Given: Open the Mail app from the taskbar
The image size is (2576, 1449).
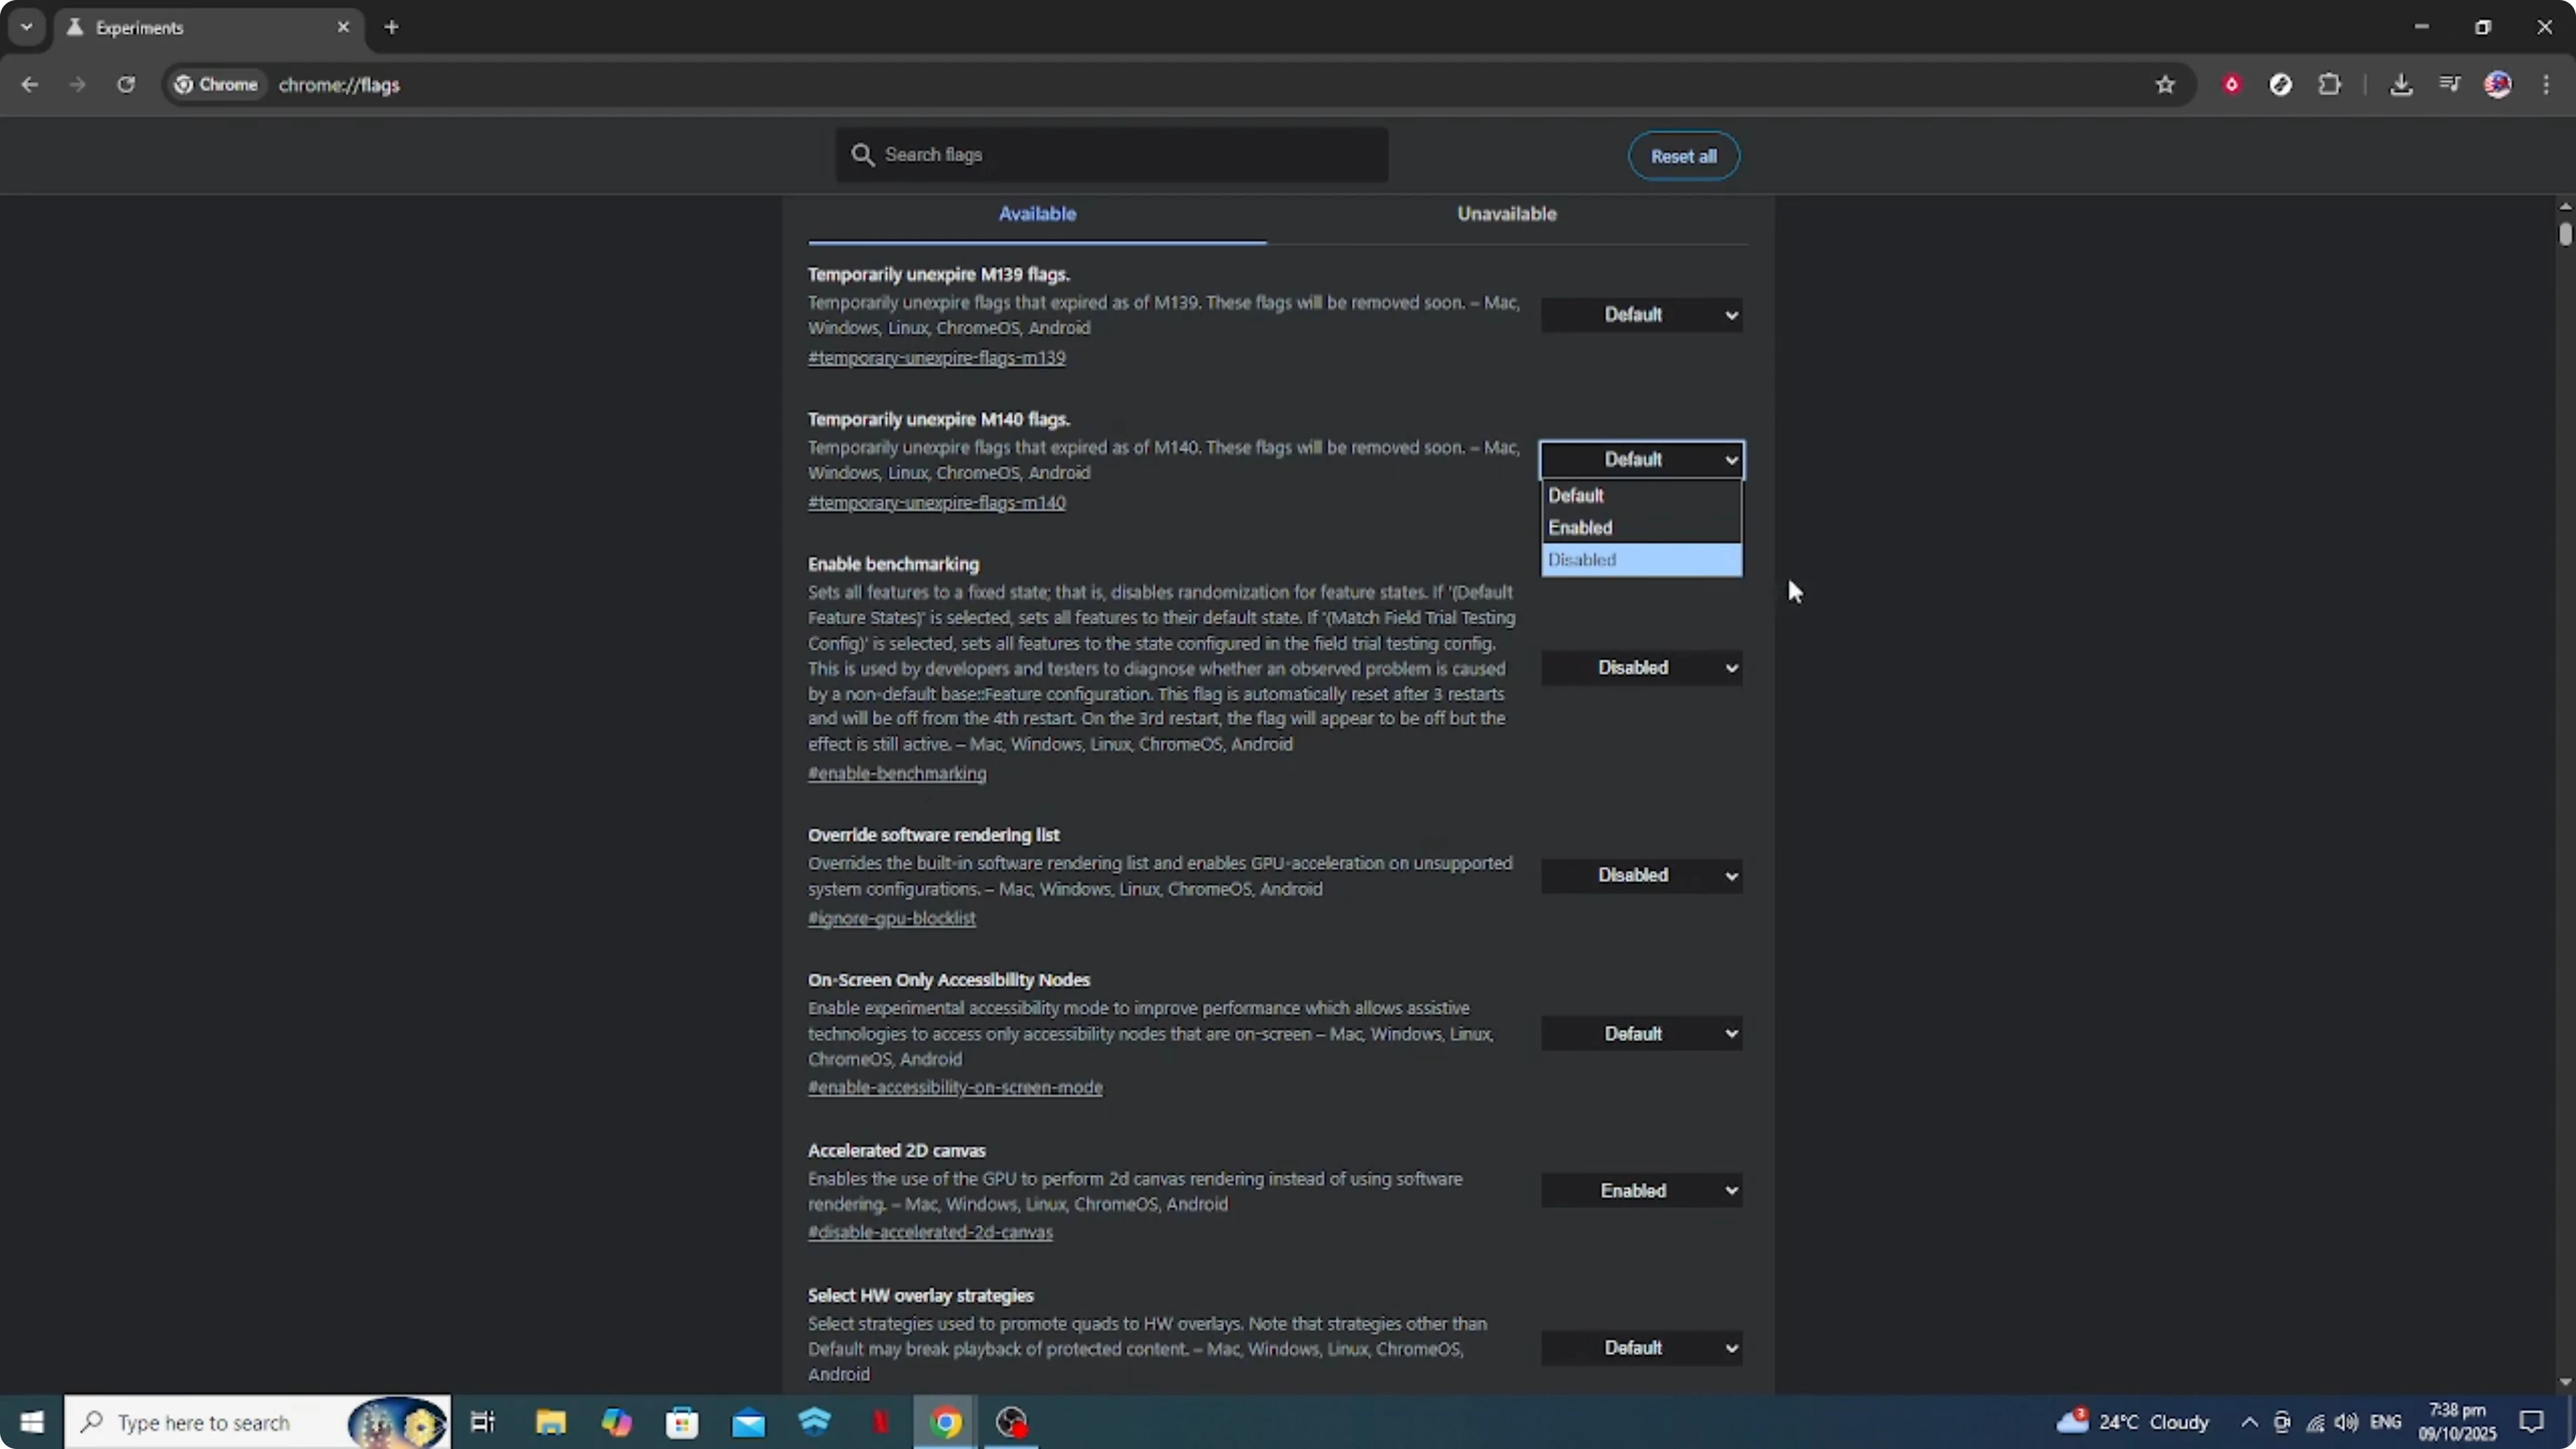Looking at the screenshot, I should 749,1422.
